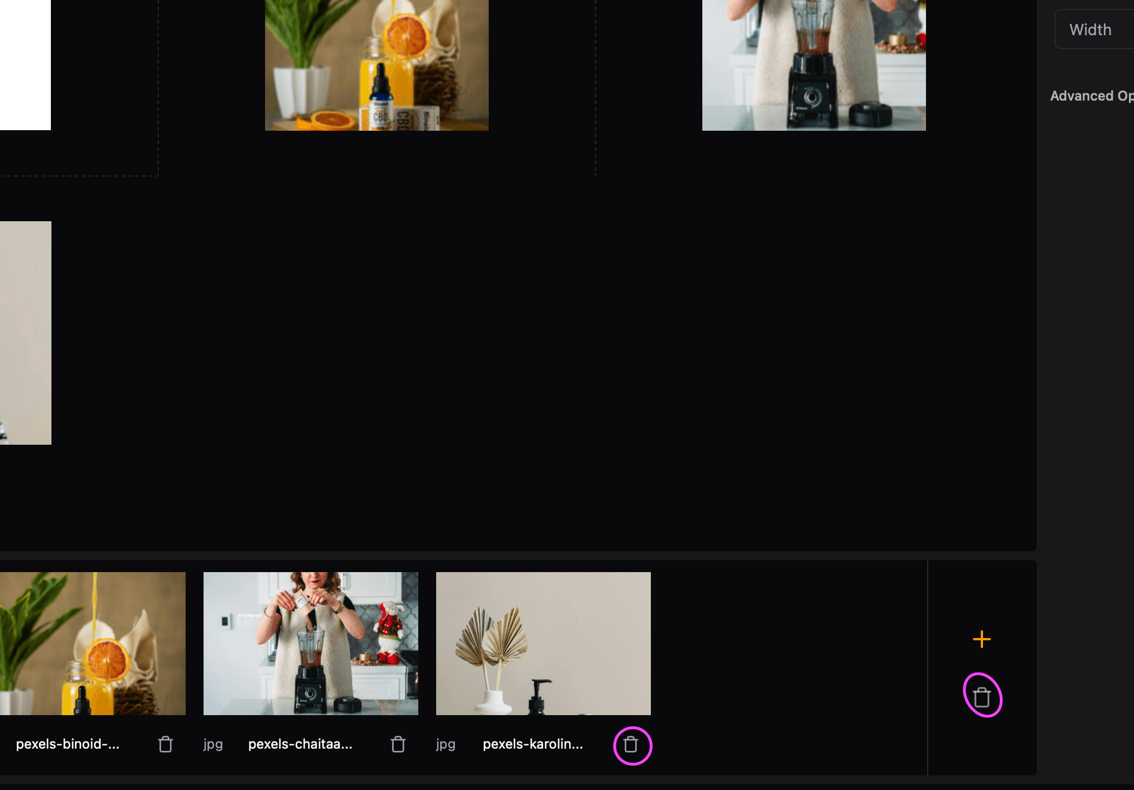Select the orange juice image on the canvas

pyautogui.click(x=376, y=64)
